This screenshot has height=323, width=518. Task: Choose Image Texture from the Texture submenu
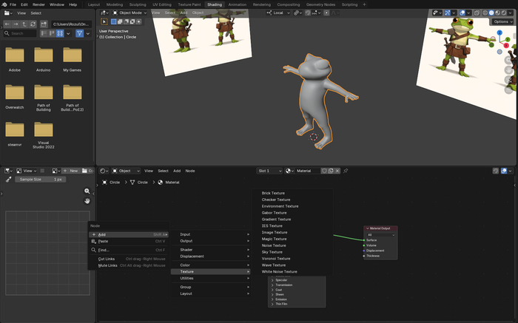pos(276,232)
